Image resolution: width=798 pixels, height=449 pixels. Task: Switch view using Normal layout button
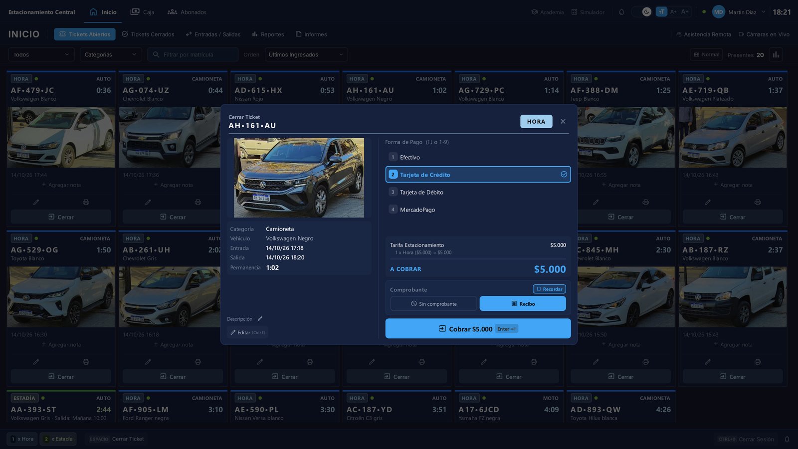point(706,54)
